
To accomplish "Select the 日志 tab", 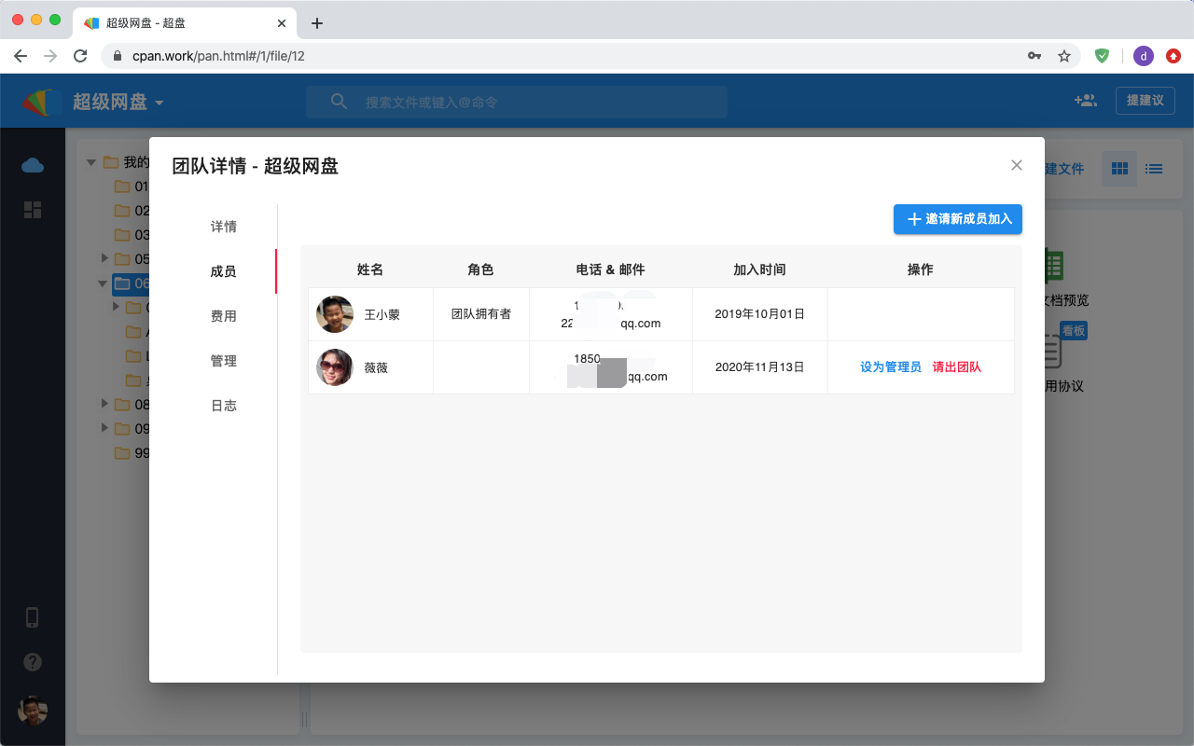I will [224, 406].
